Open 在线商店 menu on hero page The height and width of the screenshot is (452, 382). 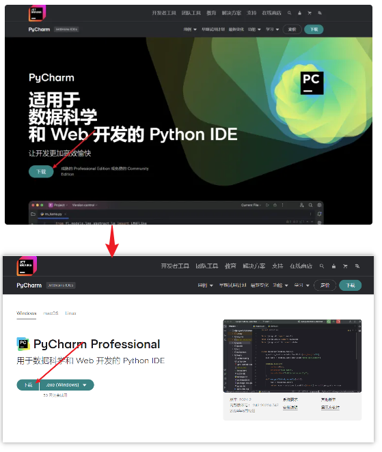tap(271, 13)
